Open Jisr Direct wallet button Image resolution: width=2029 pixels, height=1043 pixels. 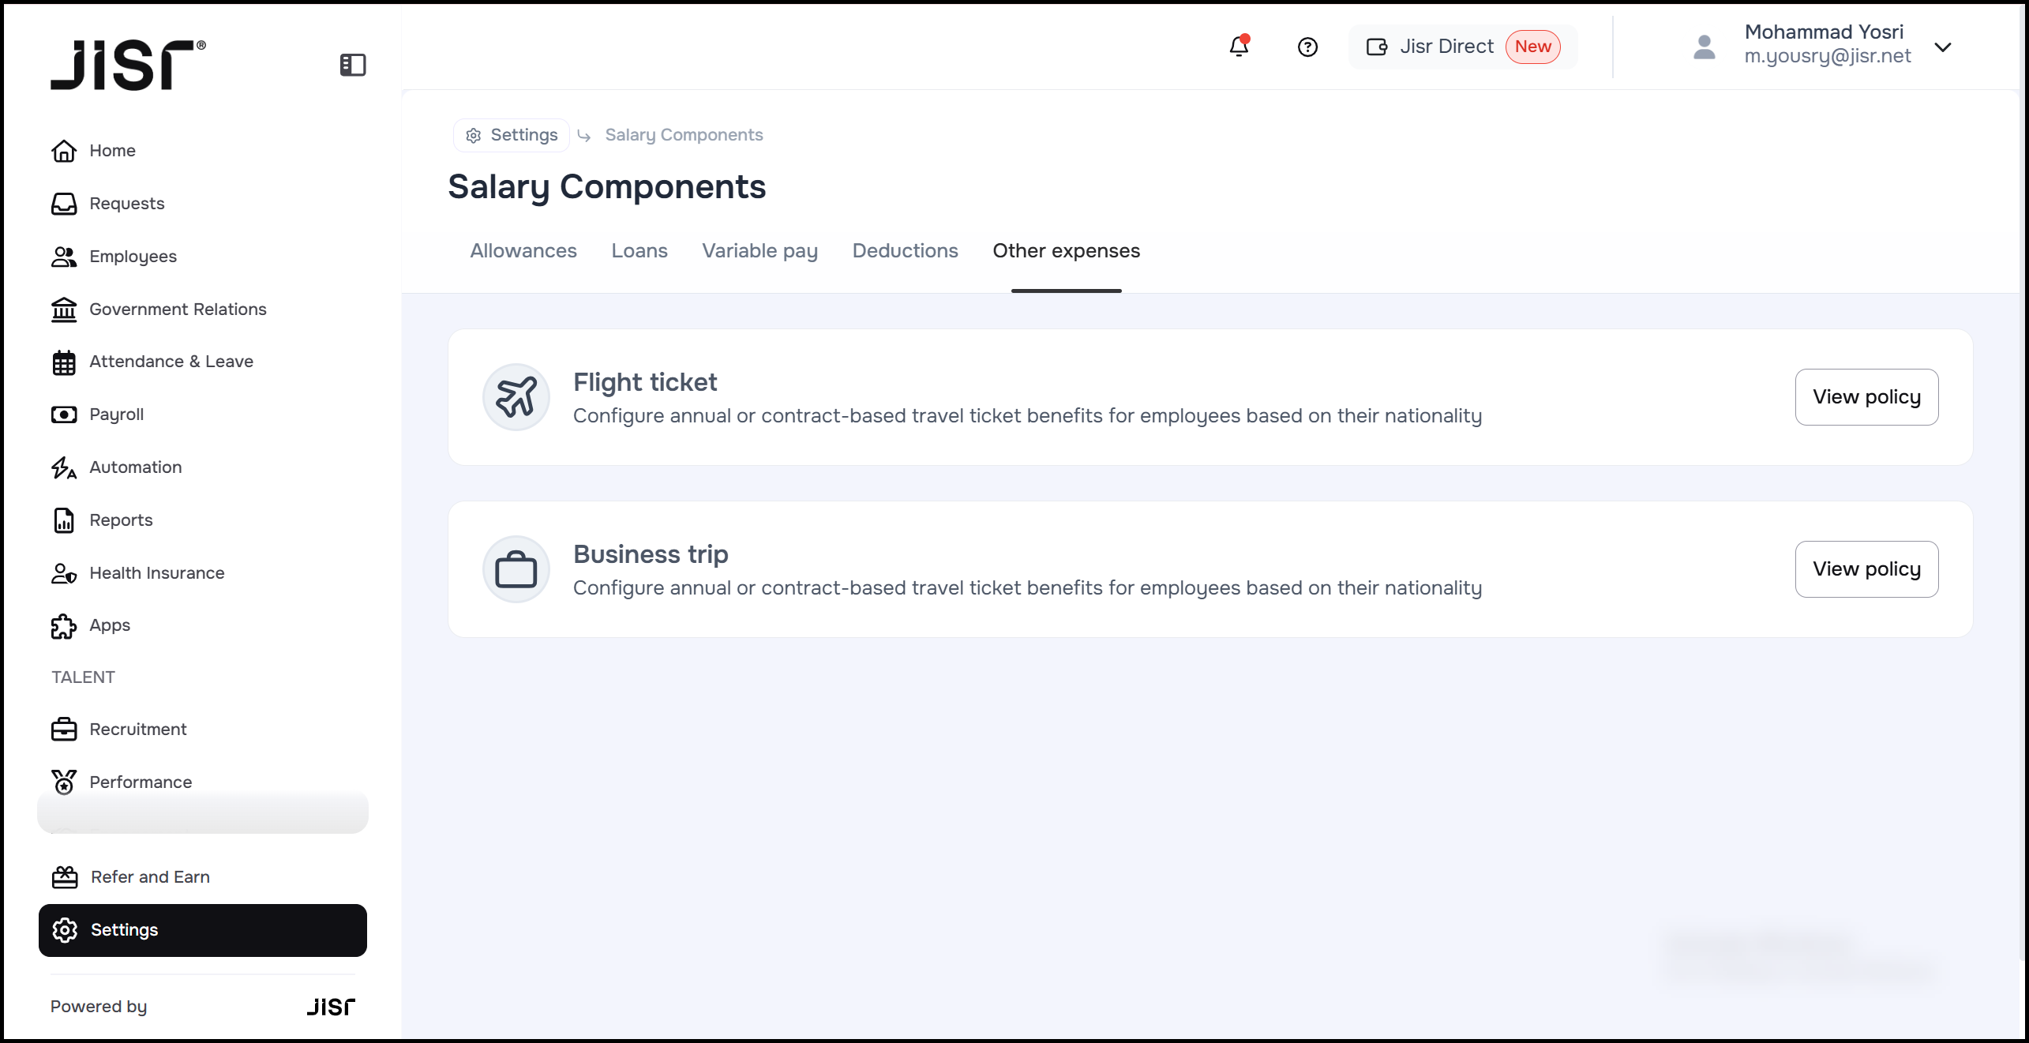(1462, 47)
